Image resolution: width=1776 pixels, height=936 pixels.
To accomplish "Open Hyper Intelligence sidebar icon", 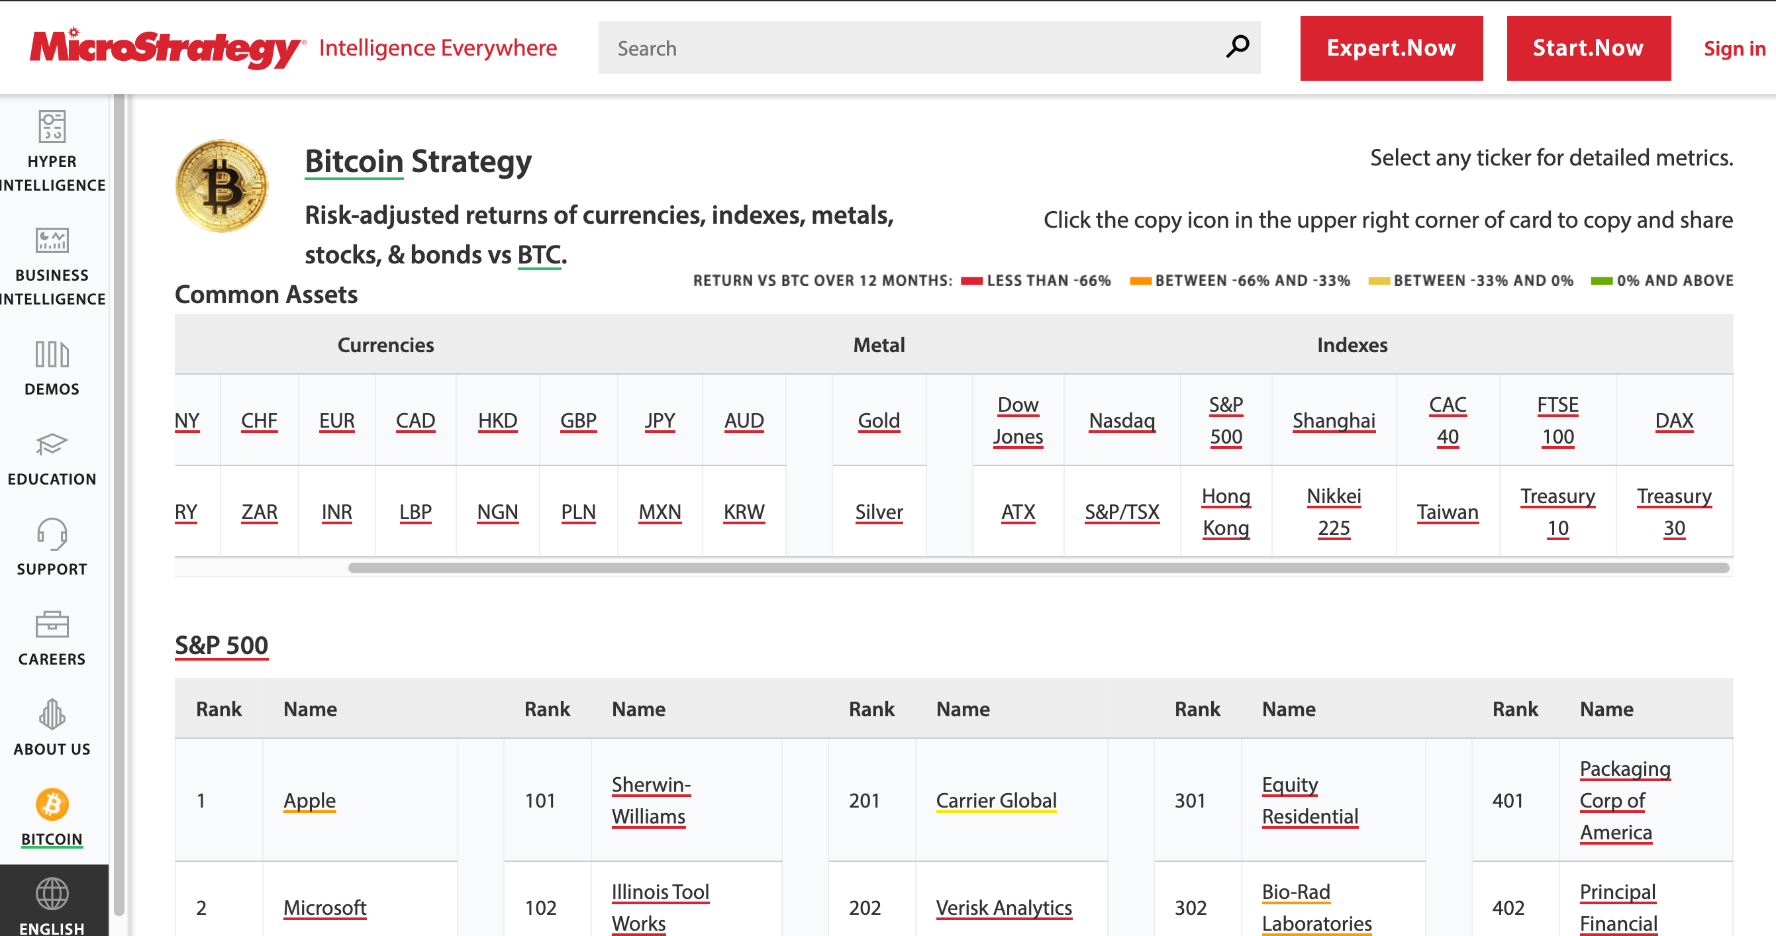I will [52, 127].
